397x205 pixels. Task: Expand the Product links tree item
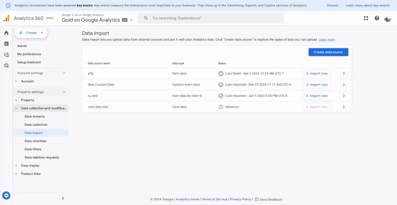point(16,174)
